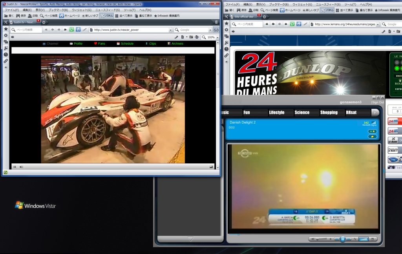Viewport: 402px width, 254px height.
Task: Expand more channel categories with the arrow button
Action: (x=375, y=112)
